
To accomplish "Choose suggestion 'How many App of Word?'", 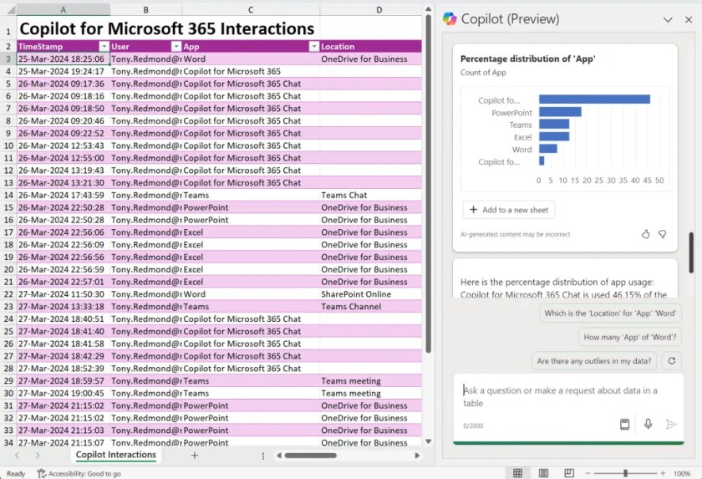I will click(630, 337).
